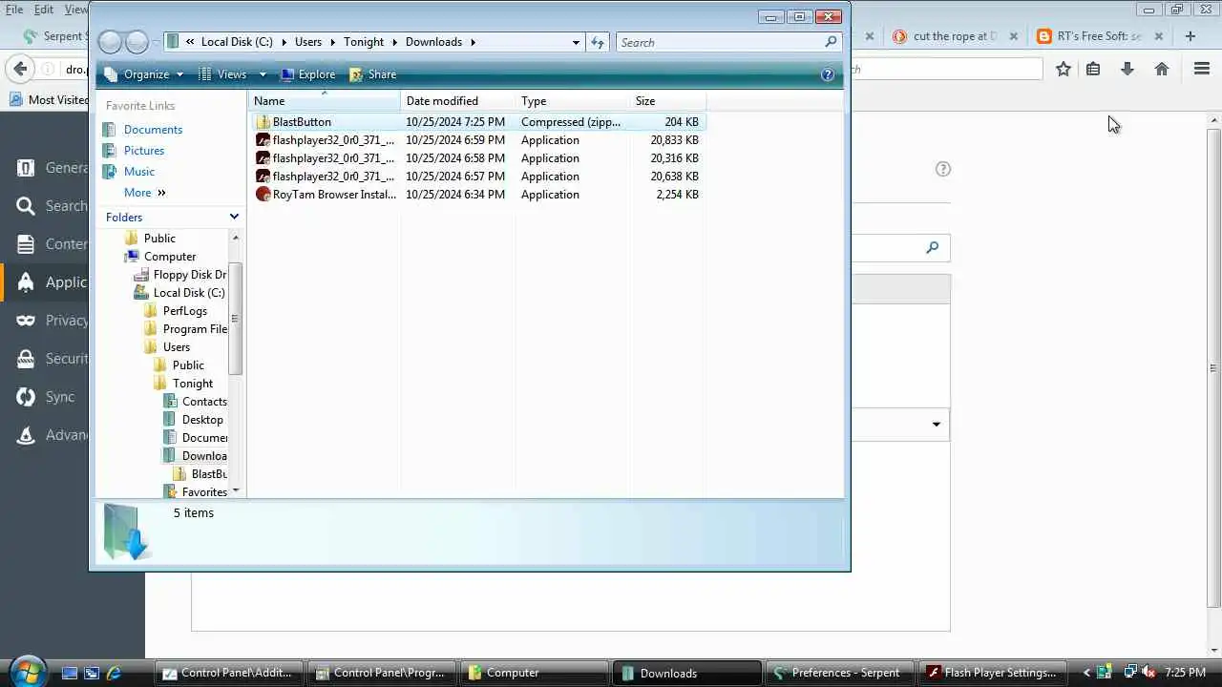This screenshot has height=687, width=1222.
Task: Open the dropdown in the preferences page
Action: click(x=936, y=425)
